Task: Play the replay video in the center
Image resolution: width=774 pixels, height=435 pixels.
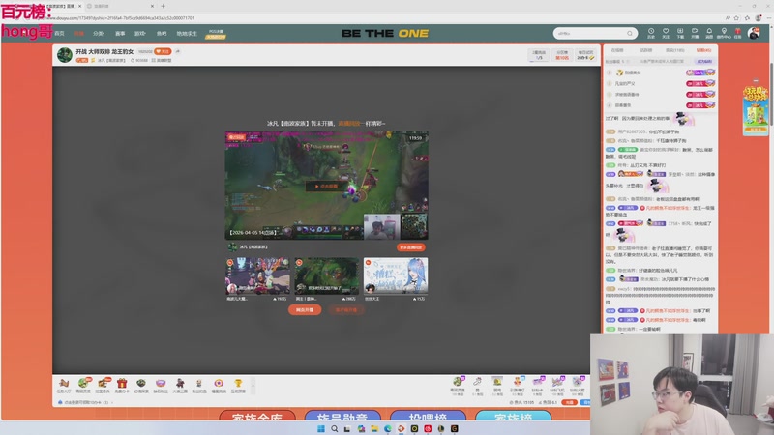Action: coord(326,186)
